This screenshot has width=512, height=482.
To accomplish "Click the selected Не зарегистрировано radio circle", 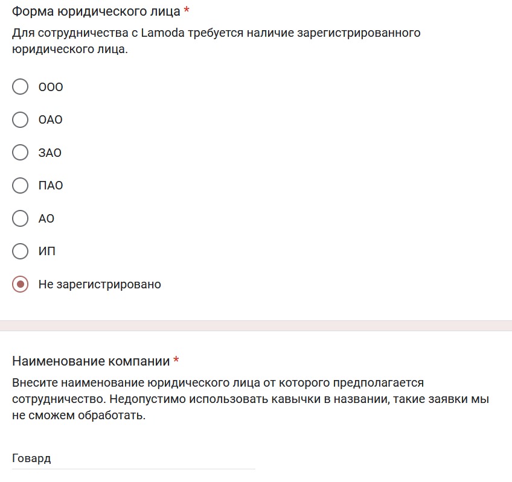I will coord(21,284).
